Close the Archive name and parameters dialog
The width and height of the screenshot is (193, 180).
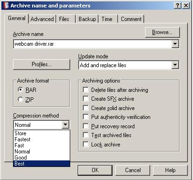point(186,6)
